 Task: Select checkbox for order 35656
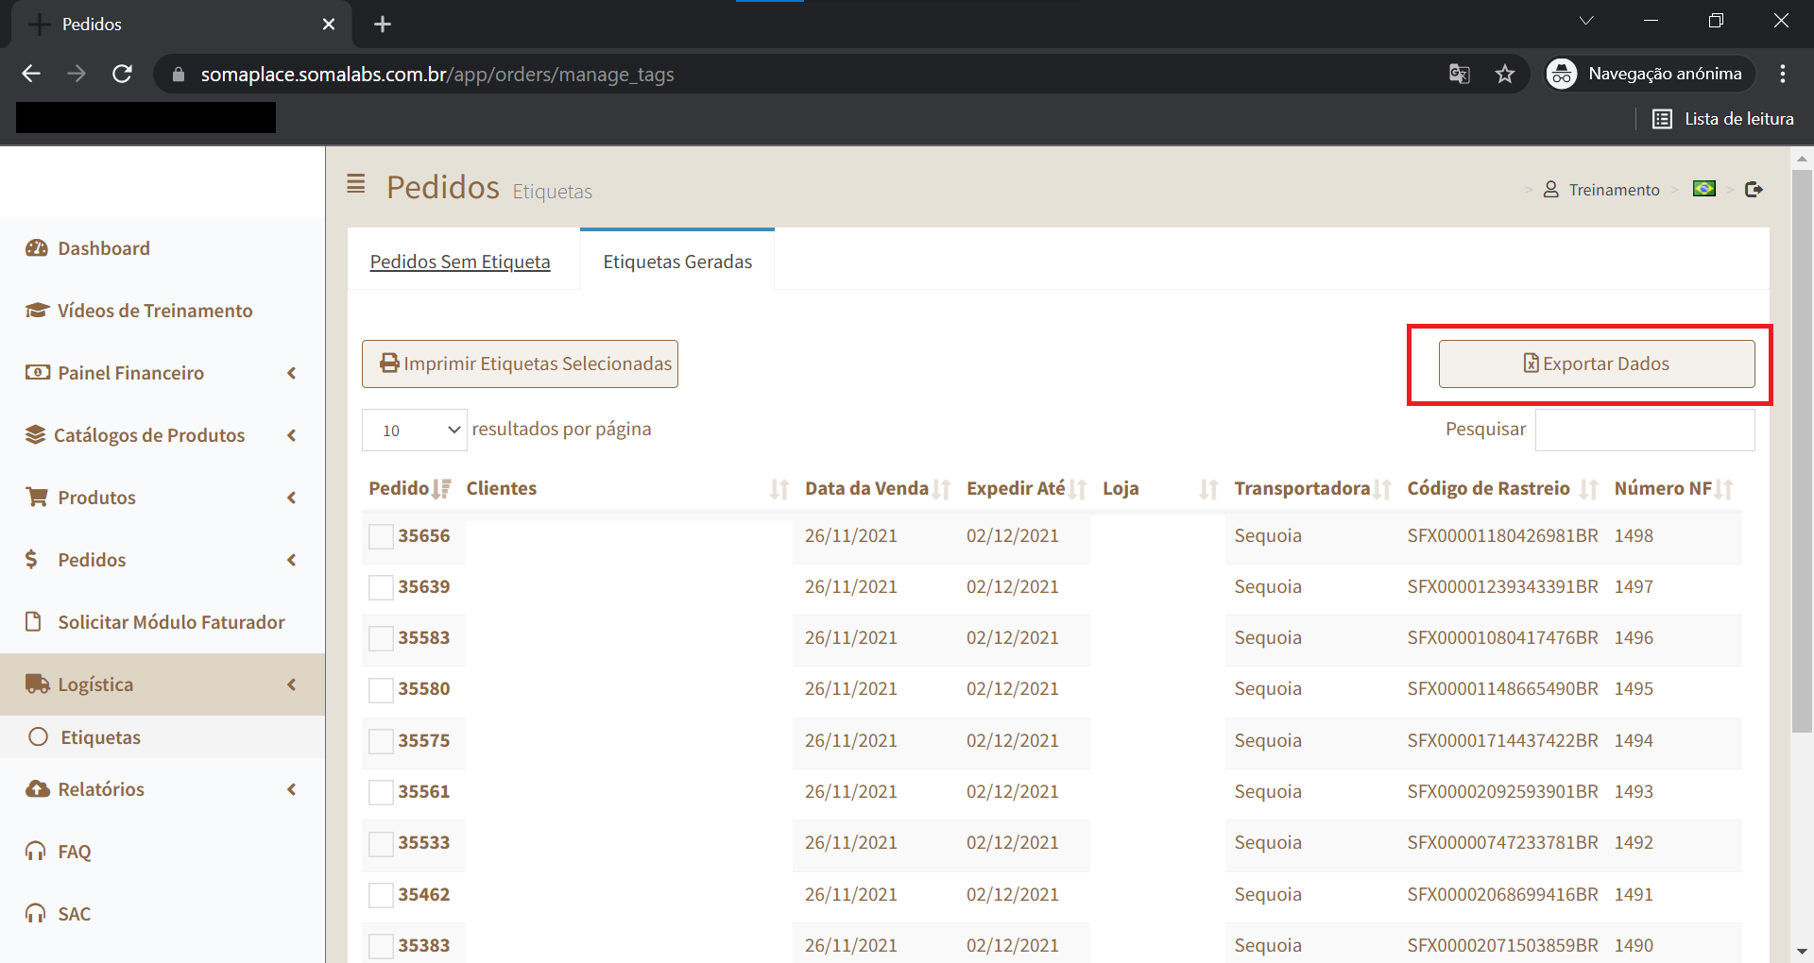[381, 536]
